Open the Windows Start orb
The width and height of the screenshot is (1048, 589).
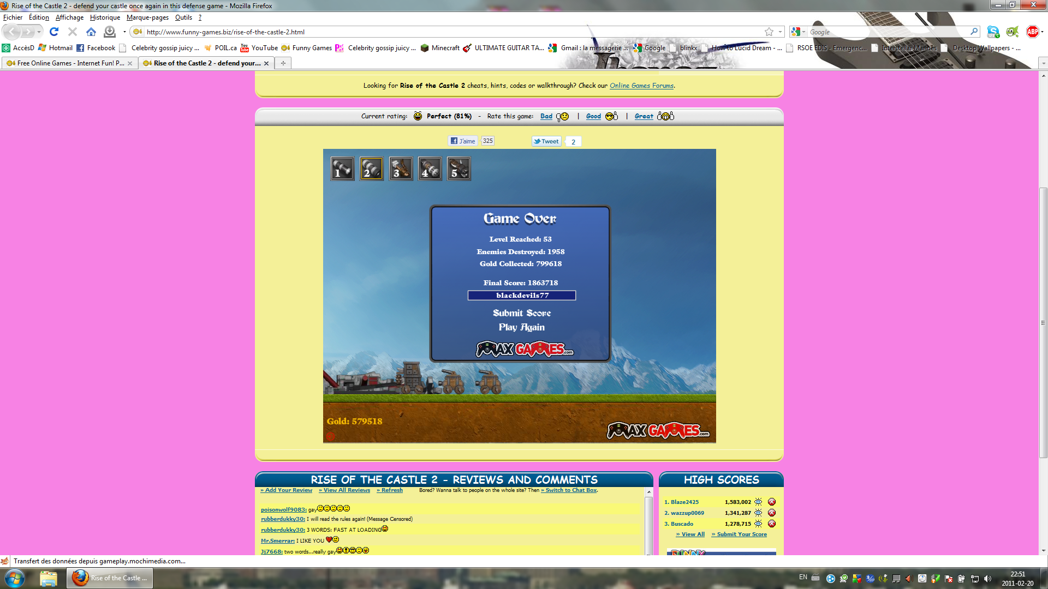point(15,578)
